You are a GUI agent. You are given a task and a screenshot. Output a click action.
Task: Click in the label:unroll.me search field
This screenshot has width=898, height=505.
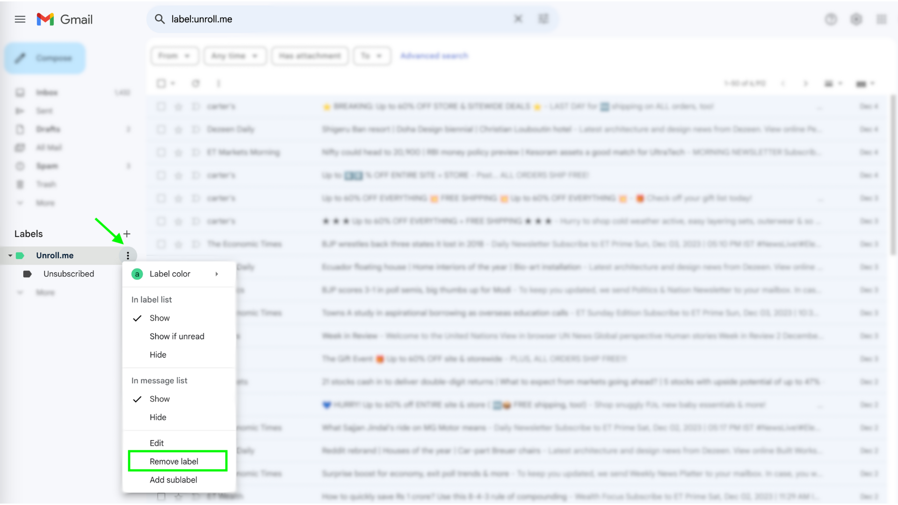(x=327, y=19)
